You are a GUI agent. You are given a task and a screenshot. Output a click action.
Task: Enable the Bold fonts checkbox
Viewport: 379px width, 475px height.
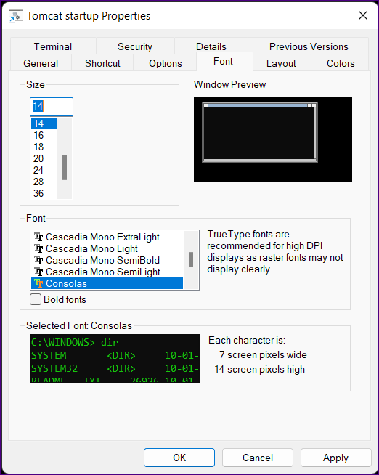(x=36, y=299)
